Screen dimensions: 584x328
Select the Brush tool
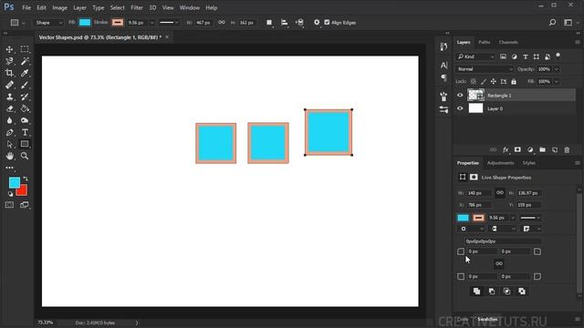coord(25,85)
